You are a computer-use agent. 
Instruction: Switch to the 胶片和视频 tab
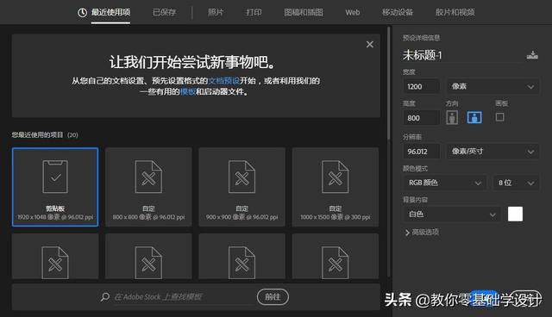pos(455,13)
